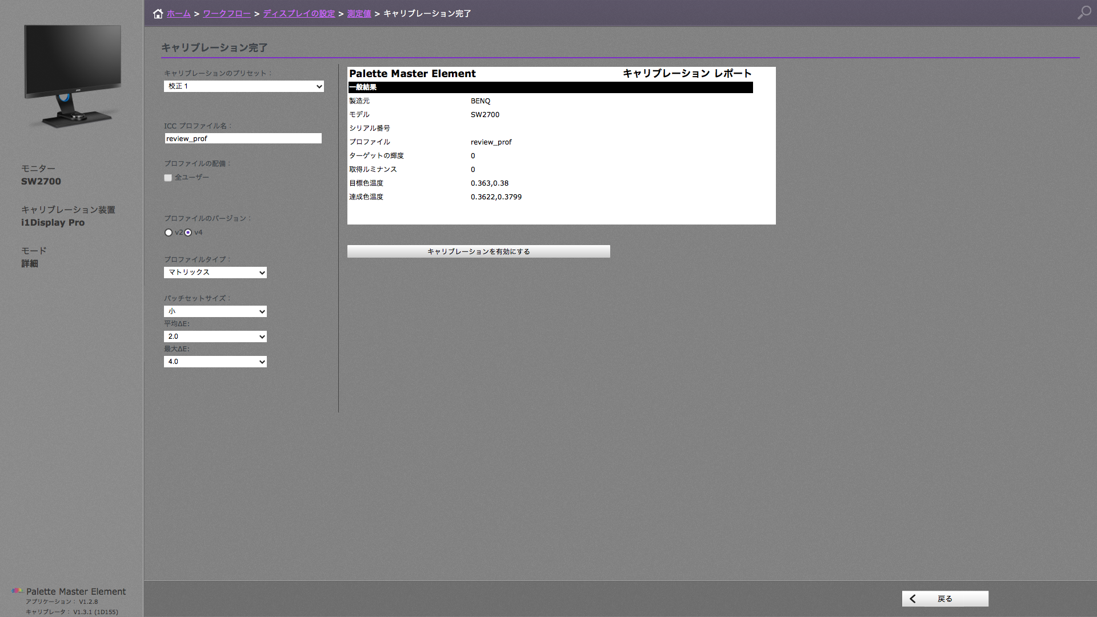This screenshot has width=1097, height=617.
Task: Open profile type dropdown マトリックス
Action: point(215,273)
